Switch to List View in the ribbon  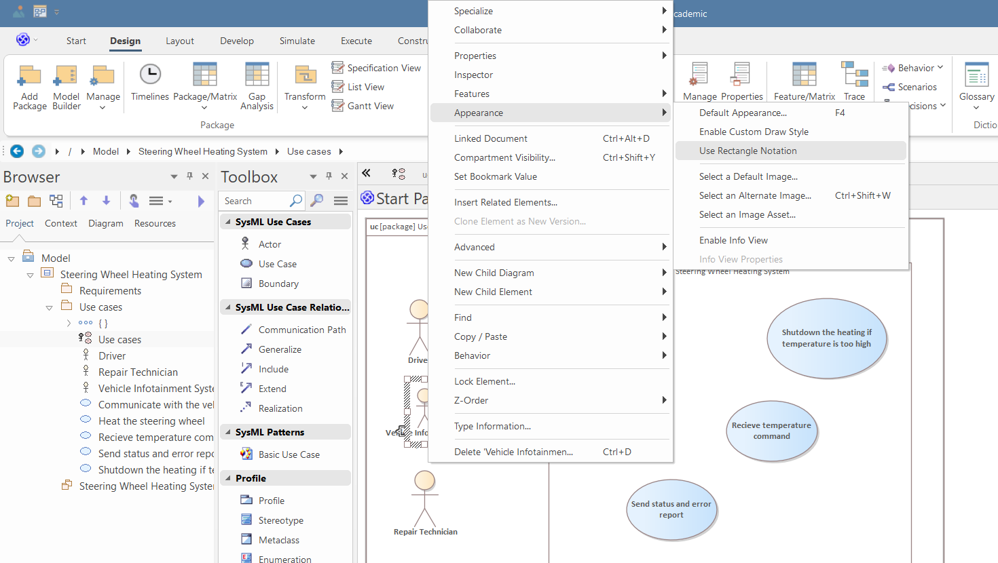coord(358,87)
